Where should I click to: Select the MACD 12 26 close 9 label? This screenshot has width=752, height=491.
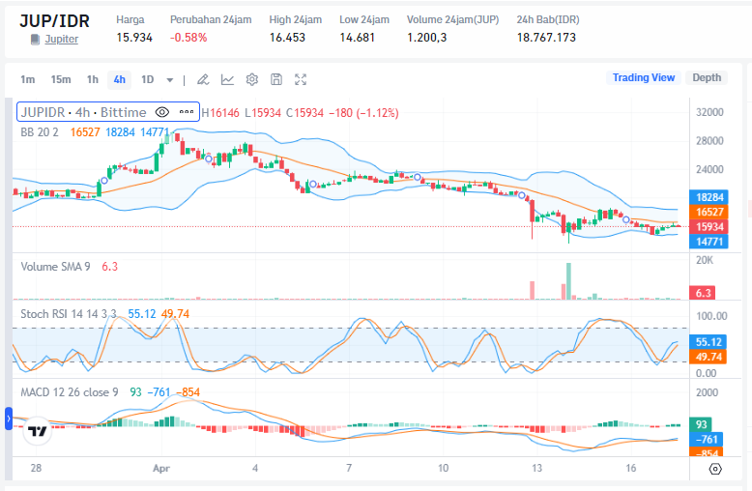click(69, 392)
